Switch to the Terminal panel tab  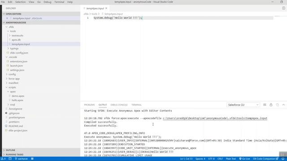coord(136,105)
